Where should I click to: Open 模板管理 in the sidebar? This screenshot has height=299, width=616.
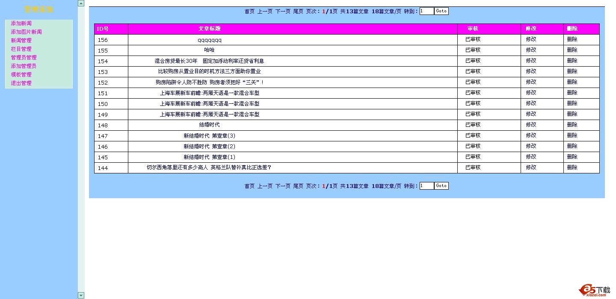pos(21,75)
